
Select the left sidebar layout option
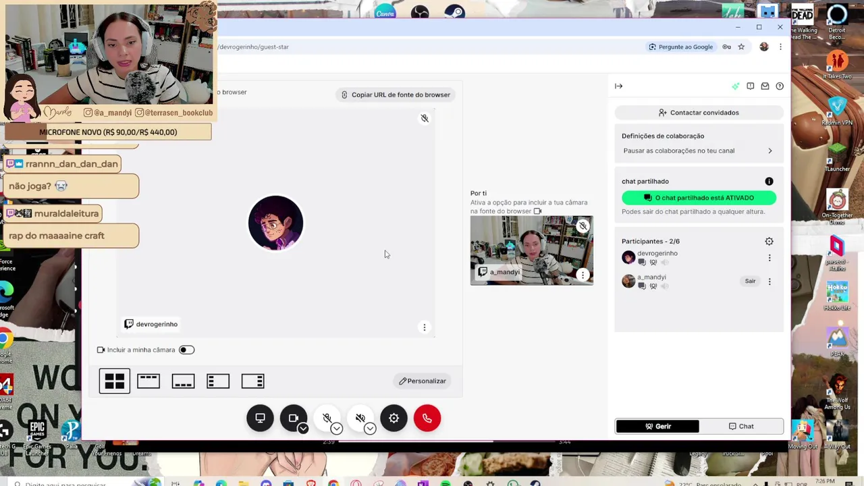(x=218, y=381)
